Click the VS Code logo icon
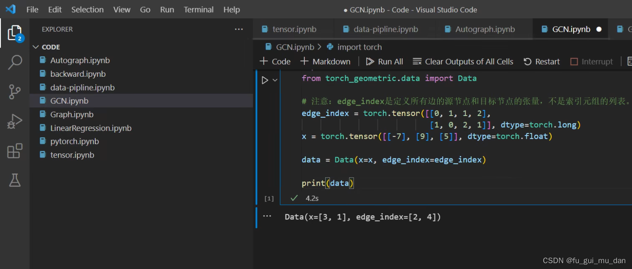 10,9
